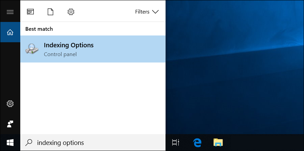
Task: Filter results by Documents icon
Action: (x=50, y=12)
